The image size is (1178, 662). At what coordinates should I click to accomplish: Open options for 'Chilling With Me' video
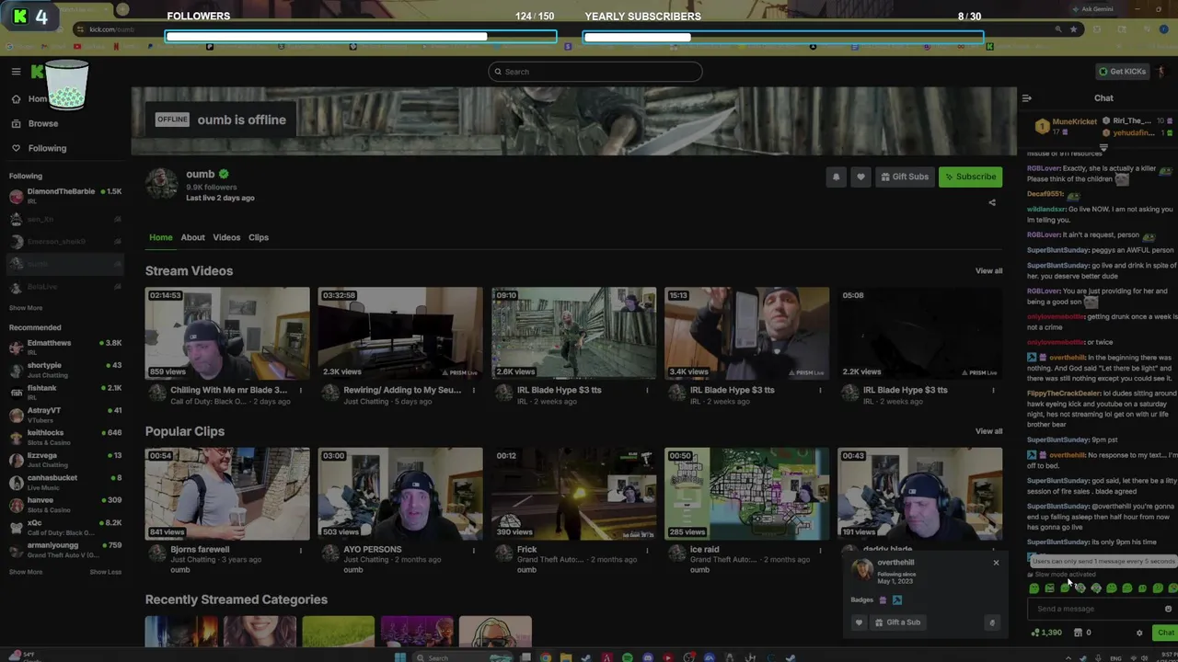click(301, 390)
